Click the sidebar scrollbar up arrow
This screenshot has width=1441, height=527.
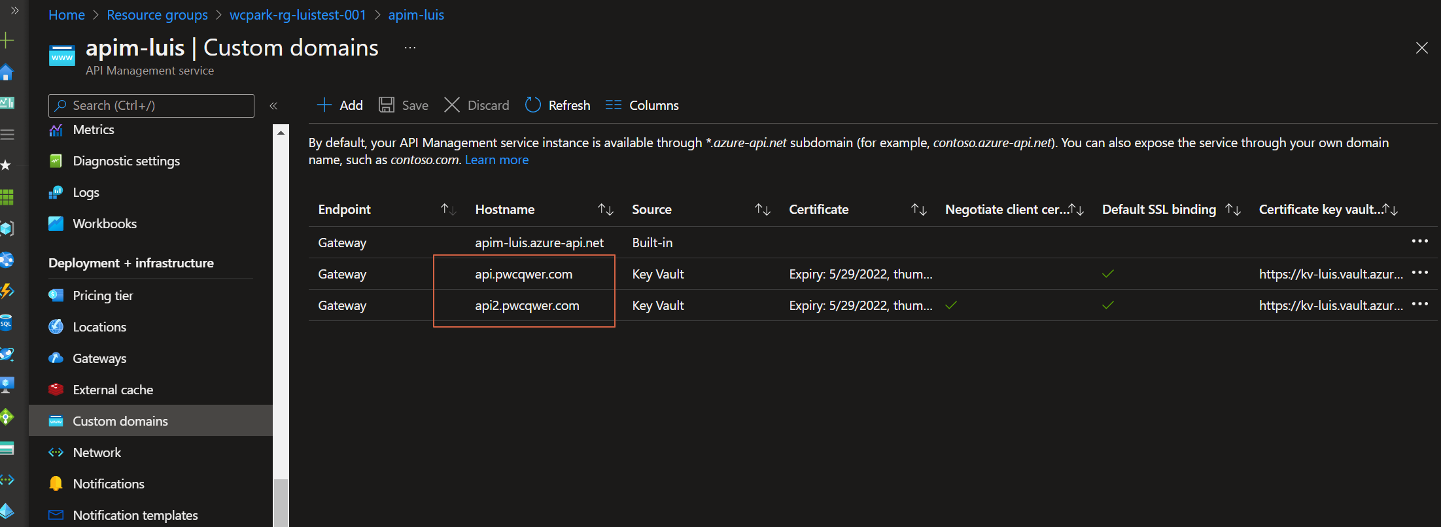click(x=281, y=133)
